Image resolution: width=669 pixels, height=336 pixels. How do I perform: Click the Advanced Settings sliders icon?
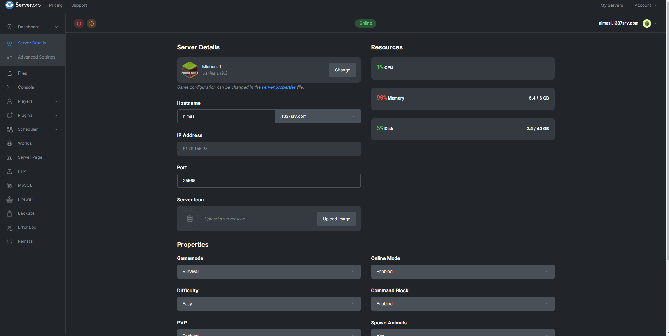tap(9, 57)
